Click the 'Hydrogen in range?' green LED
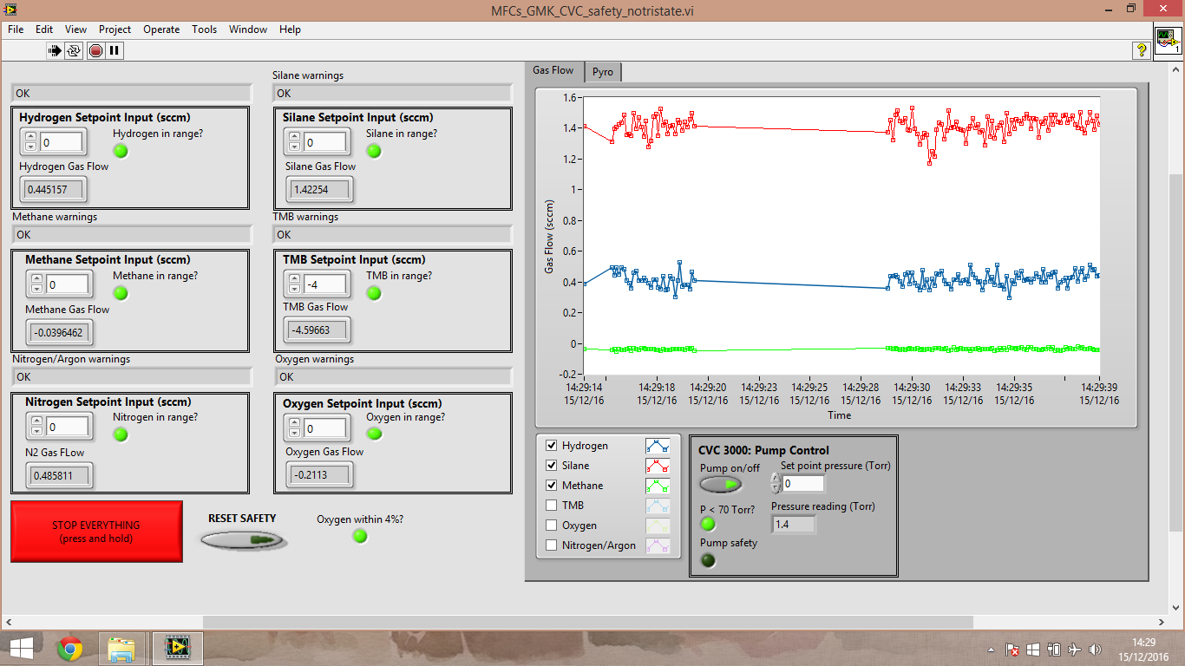Image resolution: width=1185 pixels, height=666 pixels. [x=121, y=151]
